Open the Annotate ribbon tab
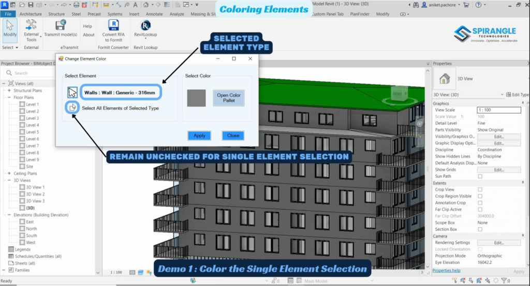The height and width of the screenshot is (286, 530). point(154,14)
